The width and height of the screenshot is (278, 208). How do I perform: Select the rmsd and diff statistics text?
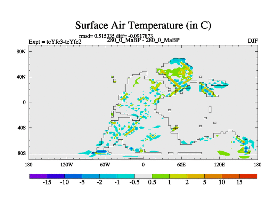116,35
